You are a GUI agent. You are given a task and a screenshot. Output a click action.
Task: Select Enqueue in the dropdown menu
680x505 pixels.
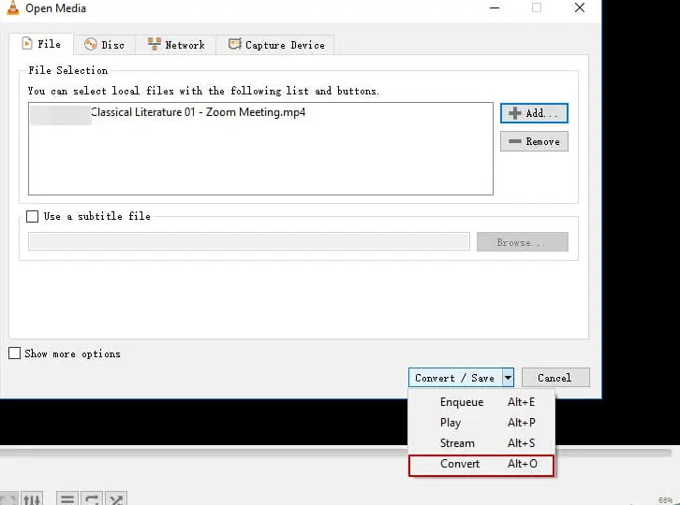[x=462, y=402]
